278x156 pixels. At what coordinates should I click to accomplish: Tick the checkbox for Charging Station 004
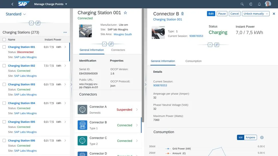click(4, 103)
